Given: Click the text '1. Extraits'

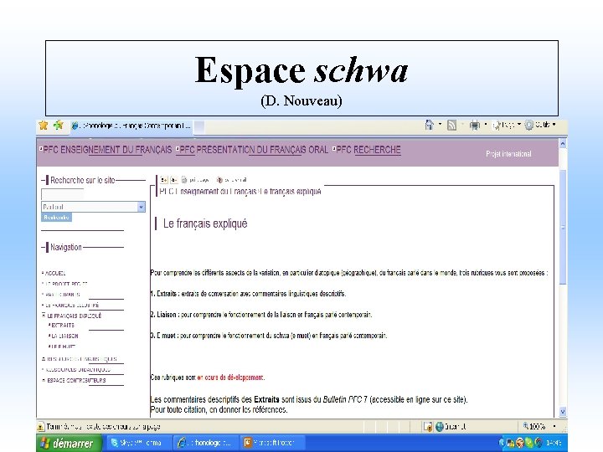Looking at the screenshot, I should point(163,294).
